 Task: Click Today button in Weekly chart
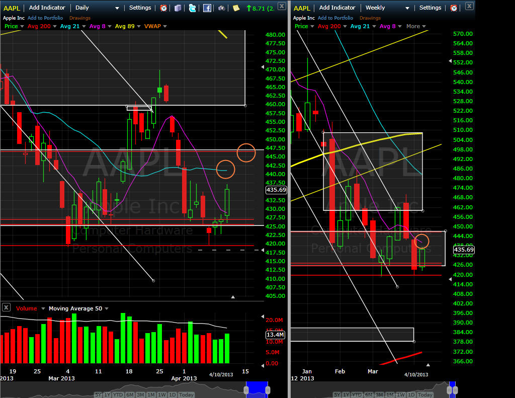pos(425,394)
